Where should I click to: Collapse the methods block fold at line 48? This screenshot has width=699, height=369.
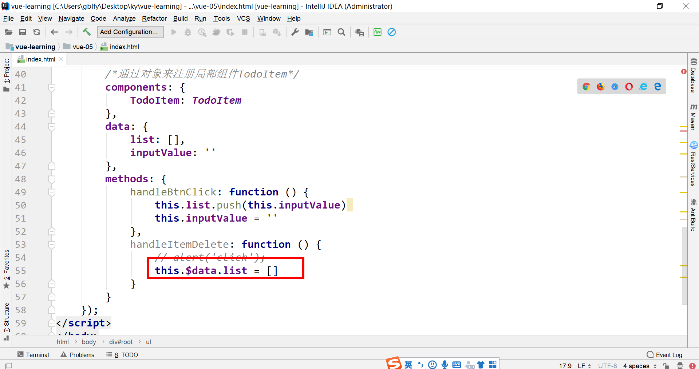[x=52, y=179]
